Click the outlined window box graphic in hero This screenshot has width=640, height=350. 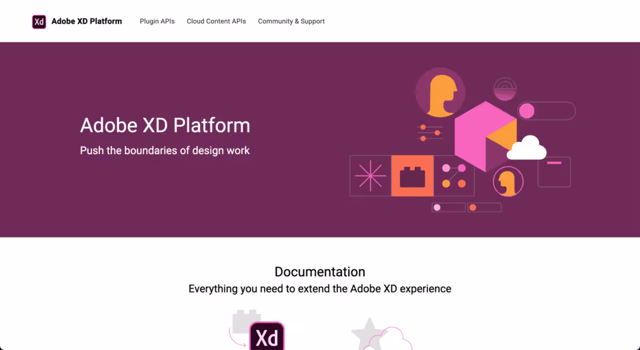click(554, 172)
